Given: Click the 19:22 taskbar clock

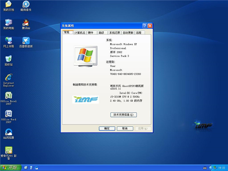Looking at the screenshot, I should (222, 168).
